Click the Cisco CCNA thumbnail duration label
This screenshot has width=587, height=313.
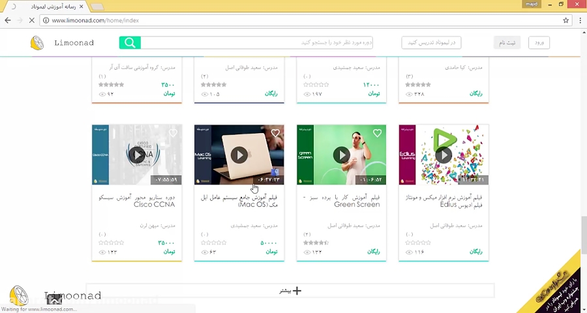166,180
